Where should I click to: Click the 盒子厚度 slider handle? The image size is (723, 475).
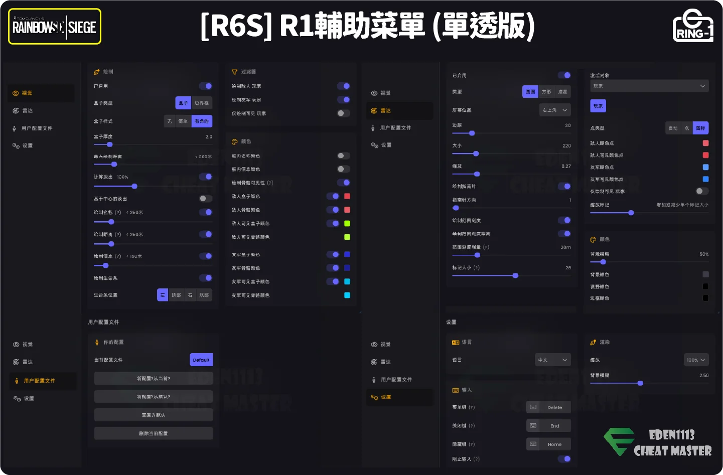point(109,144)
